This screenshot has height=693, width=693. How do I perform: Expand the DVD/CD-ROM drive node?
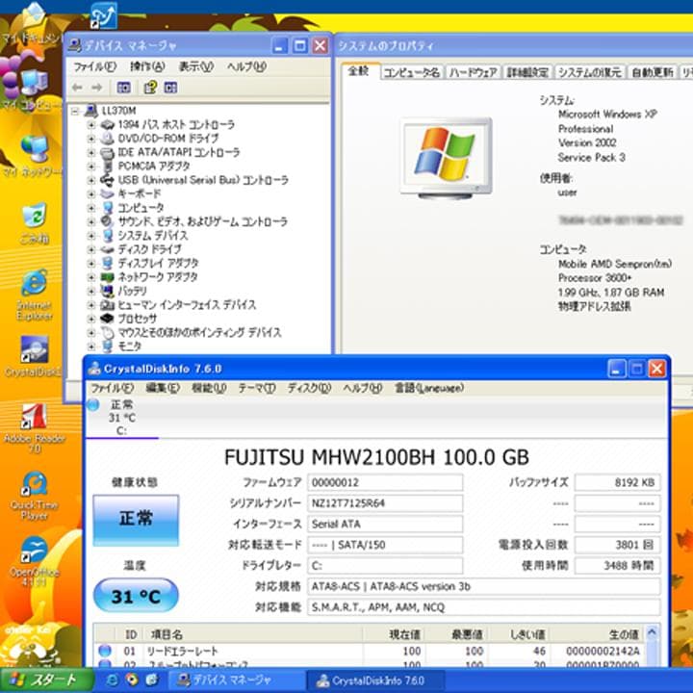[x=90, y=139]
